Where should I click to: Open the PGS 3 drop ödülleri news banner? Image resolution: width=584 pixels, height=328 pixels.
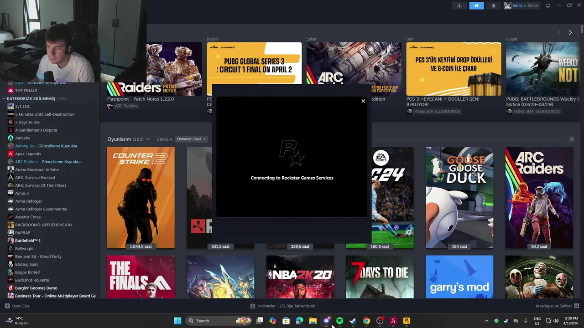pyautogui.click(x=454, y=69)
